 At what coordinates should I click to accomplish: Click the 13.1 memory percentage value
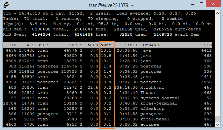(x=106, y=50)
